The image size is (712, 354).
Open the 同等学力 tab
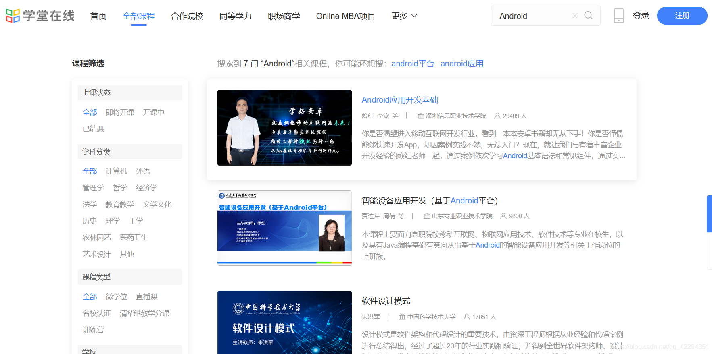point(236,16)
